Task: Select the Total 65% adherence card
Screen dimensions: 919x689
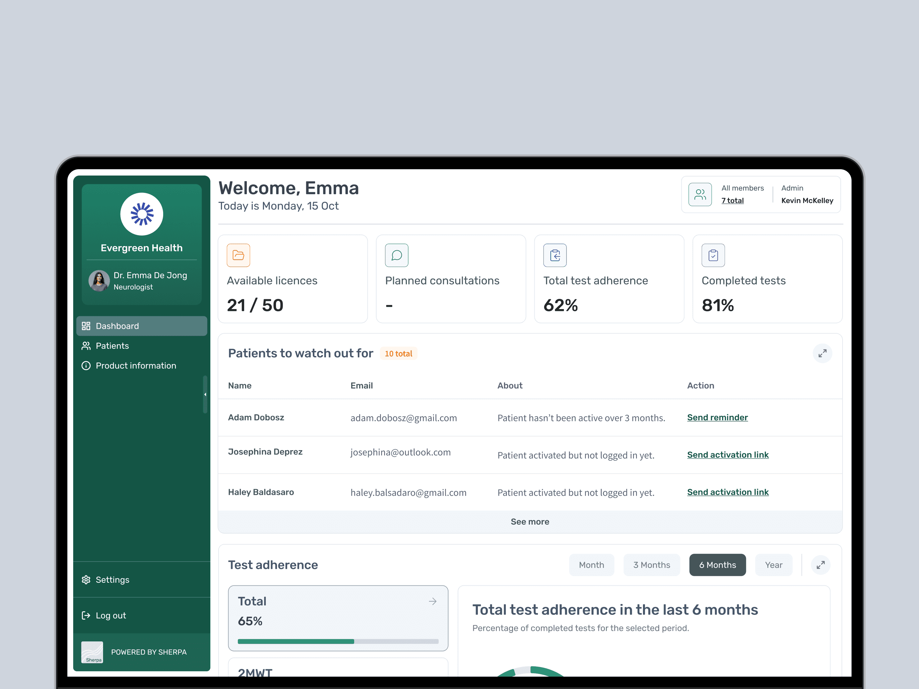Action: (338, 618)
